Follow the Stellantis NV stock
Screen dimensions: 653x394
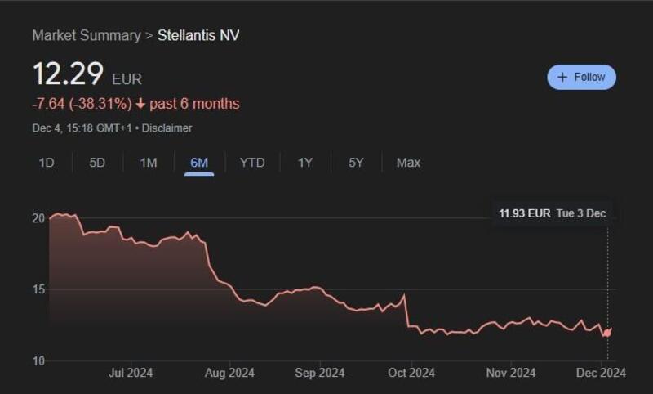(581, 77)
